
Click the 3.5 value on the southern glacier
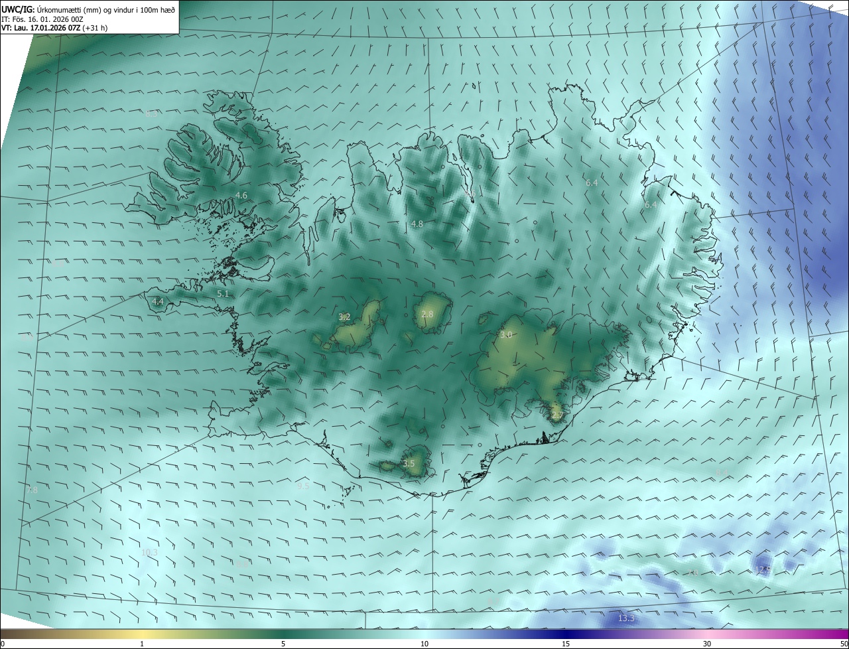coord(409,464)
